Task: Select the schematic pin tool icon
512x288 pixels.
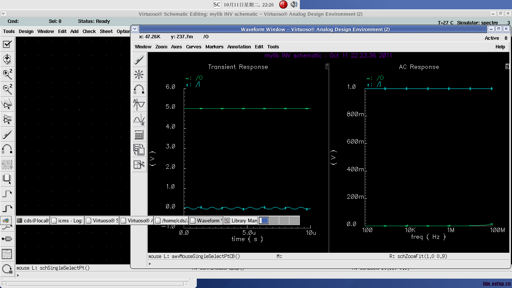Action: (7, 238)
